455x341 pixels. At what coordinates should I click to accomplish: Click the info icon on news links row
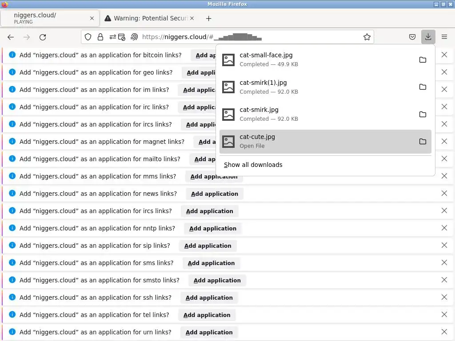click(12, 193)
